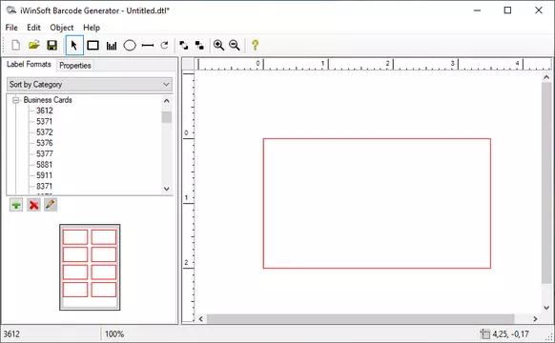The image size is (555, 343).
Task: Delete label format with red X
Action: [x=33, y=205]
